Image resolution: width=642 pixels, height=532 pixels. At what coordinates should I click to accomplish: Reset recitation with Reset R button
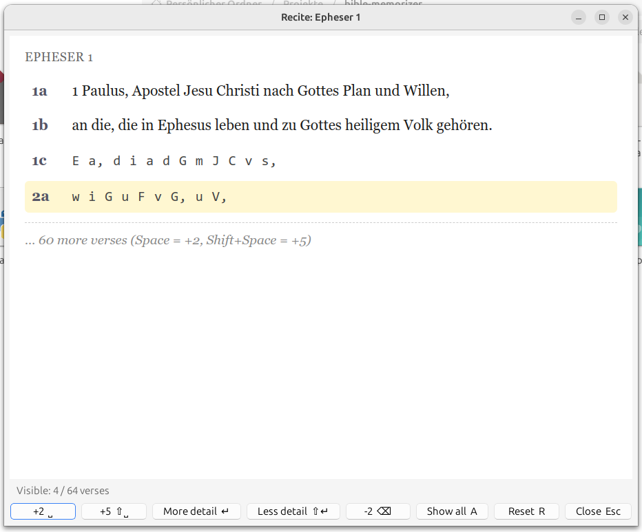click(x=526, y=511)
